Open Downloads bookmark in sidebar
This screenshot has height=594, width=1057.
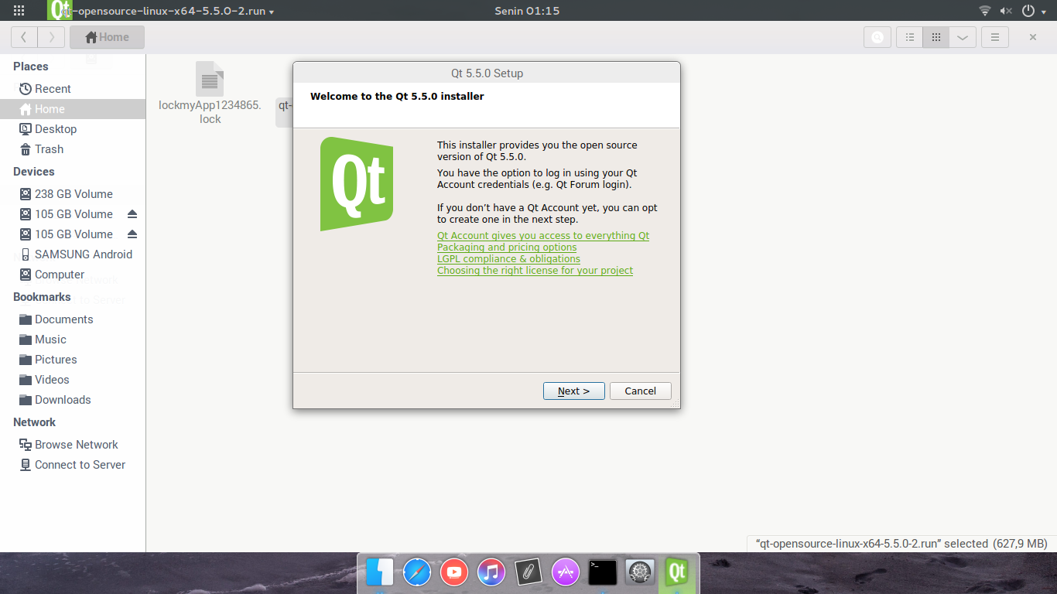[73, 400]
